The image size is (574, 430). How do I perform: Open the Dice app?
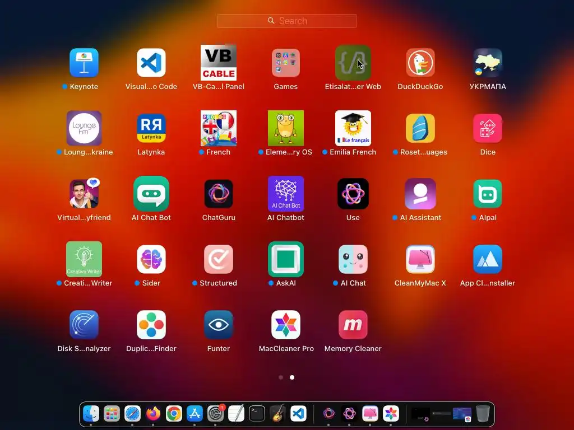tap(488, 128)
